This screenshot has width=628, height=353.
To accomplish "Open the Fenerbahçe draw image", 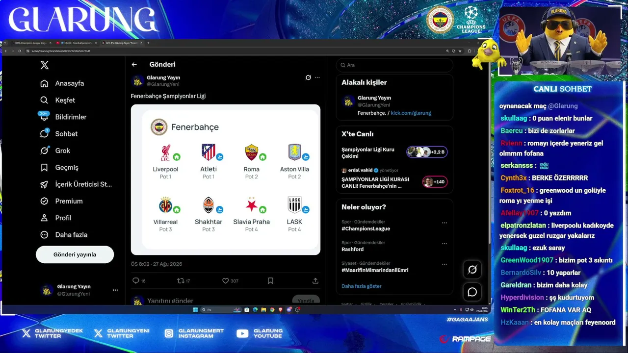I will (x=226, y=179).
